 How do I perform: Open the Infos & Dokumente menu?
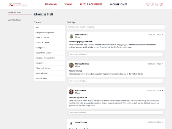tap(91, 4)
